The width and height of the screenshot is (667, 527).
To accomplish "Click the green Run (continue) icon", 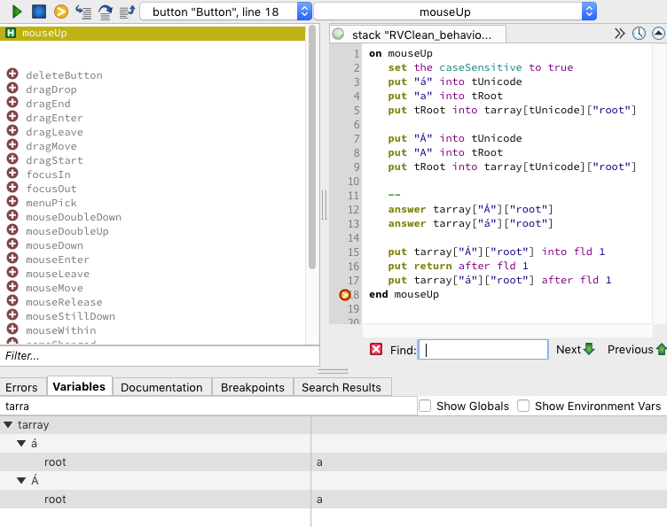I will click(x=17, y=12).
